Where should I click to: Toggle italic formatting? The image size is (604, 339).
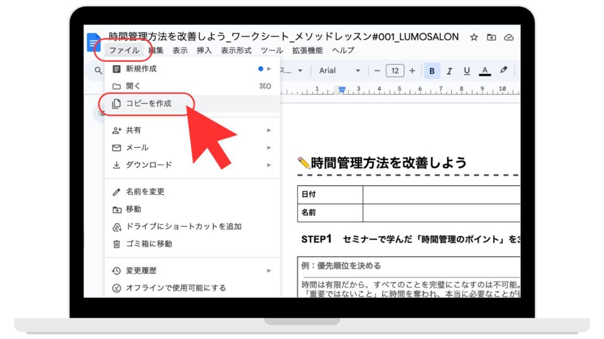click(449, 71)
